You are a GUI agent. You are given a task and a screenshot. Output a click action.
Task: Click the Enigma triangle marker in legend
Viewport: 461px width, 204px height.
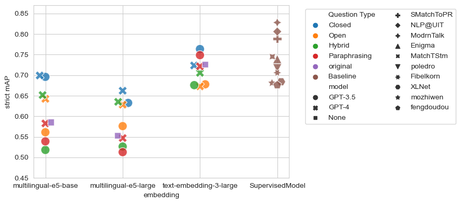(x=398, y=46)
